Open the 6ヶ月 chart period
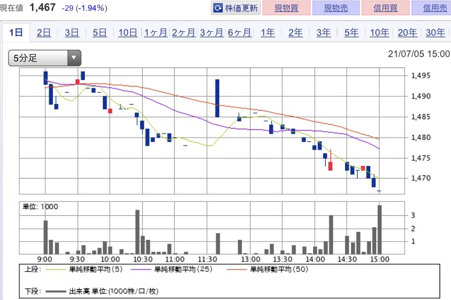This screenshot has height=300, width=451. coord(239,32)
